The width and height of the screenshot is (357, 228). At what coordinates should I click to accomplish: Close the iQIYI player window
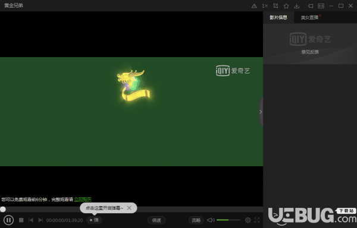[350, 6]
